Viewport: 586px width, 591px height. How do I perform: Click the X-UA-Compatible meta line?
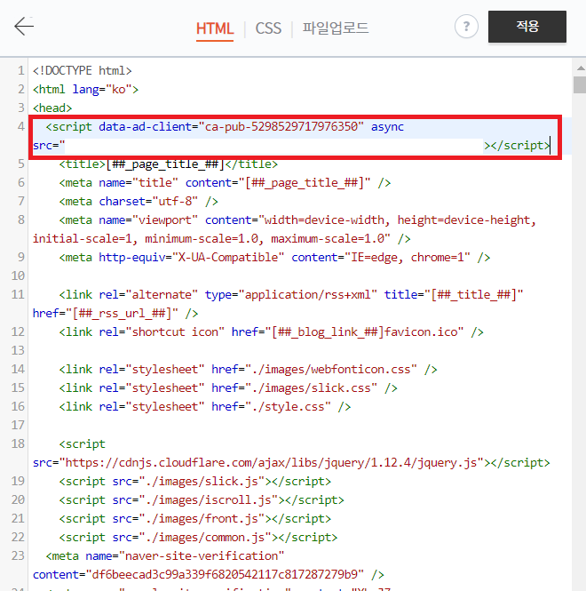click(x=274, y=258)
